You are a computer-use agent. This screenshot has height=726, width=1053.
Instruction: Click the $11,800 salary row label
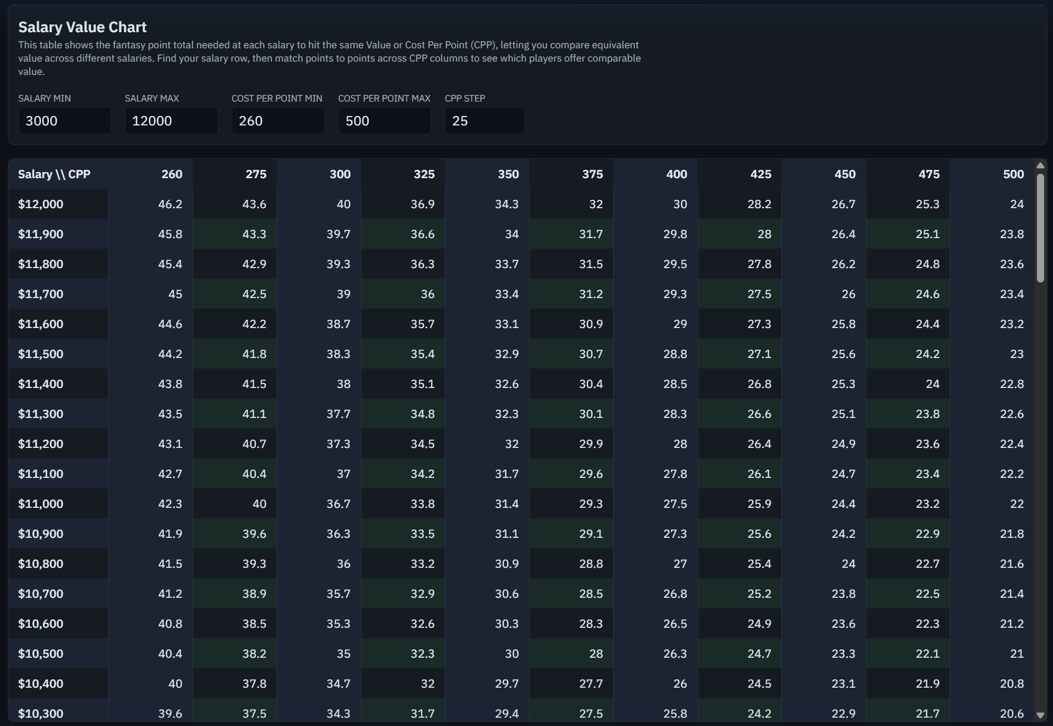[58, 264]
